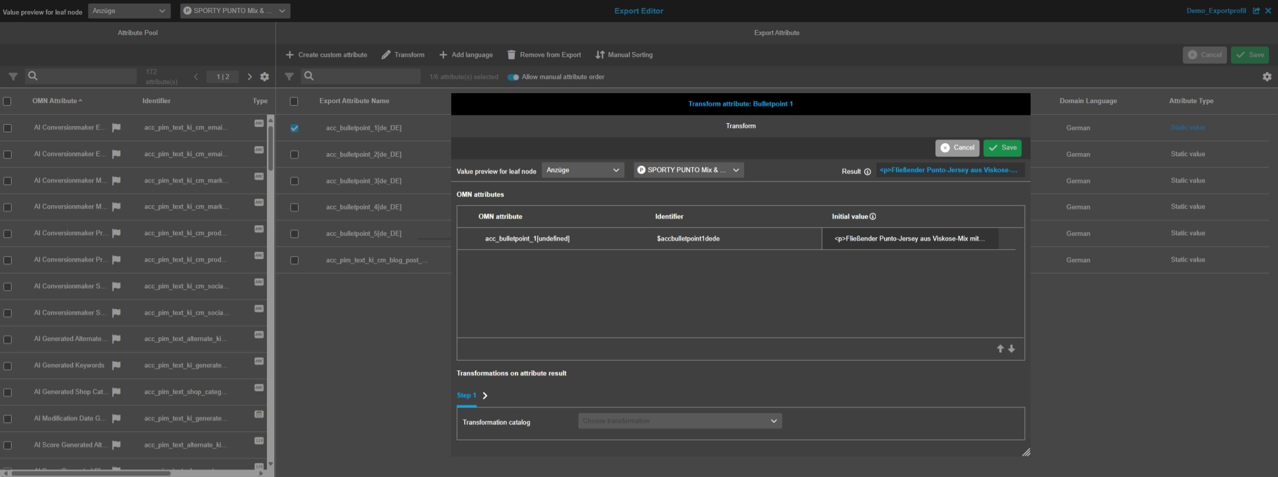Move attribute down with the down arrow
Viewport: 1278px width, 477px height.
pyautogui.click(x=1011, y=349)
